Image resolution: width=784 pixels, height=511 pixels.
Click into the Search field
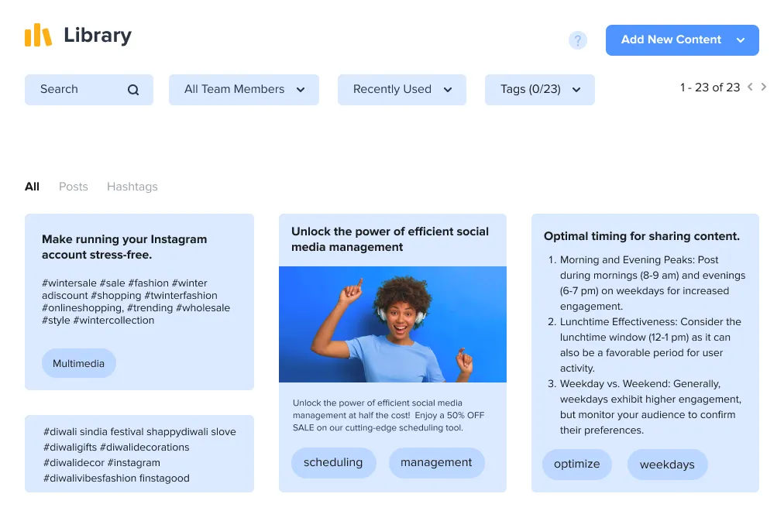(89, 89)
